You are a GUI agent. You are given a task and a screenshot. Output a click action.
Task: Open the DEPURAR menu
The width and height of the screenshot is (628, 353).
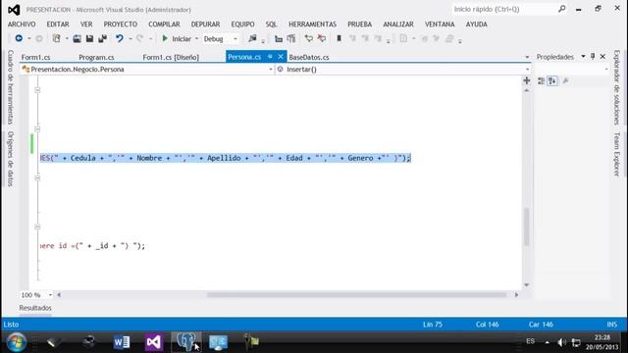pos(205,25)
